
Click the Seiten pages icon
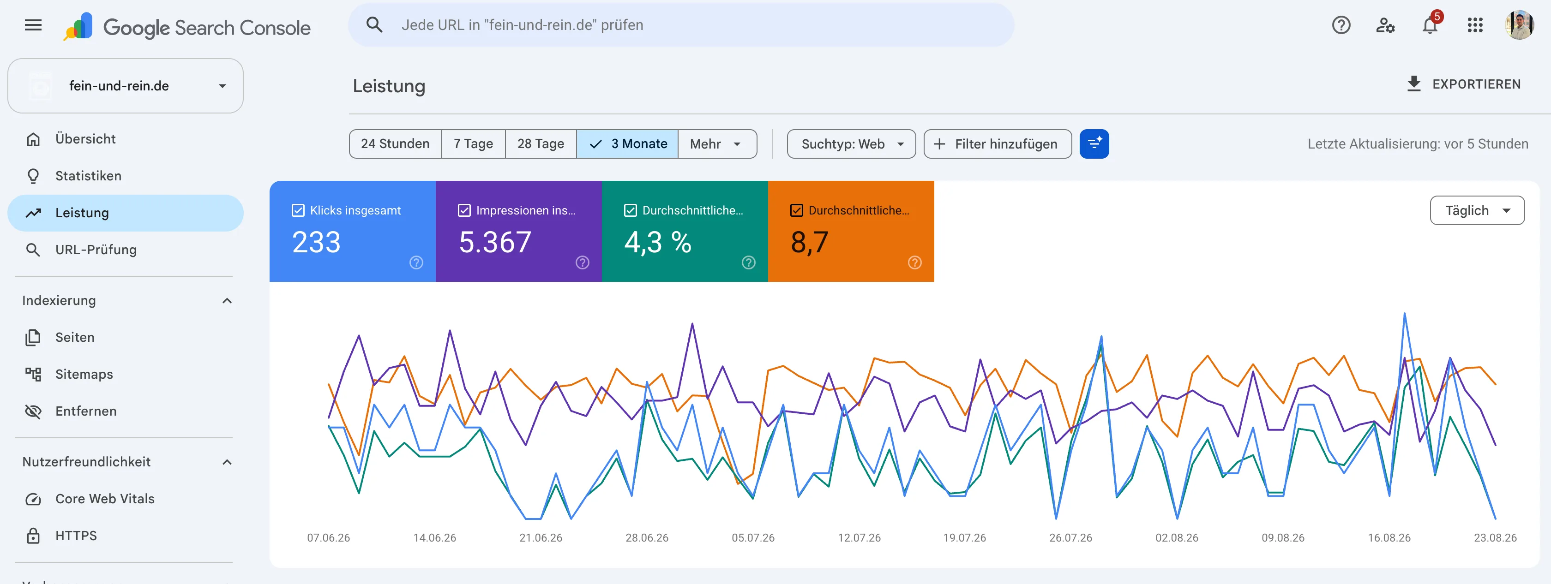tap(33, 337)
